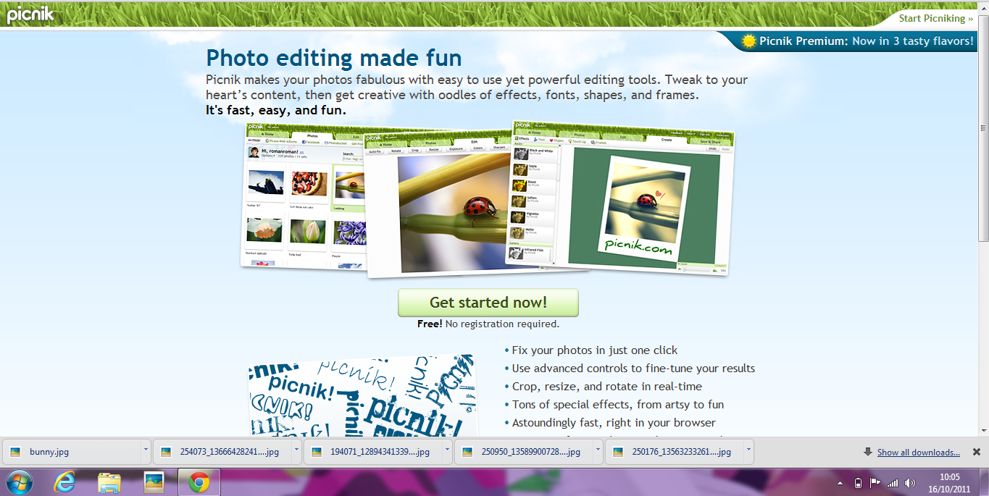Show hidden tray icons arrow
Image resolution: width=989 pixels, height=496 pixels.
coord(840,483)
